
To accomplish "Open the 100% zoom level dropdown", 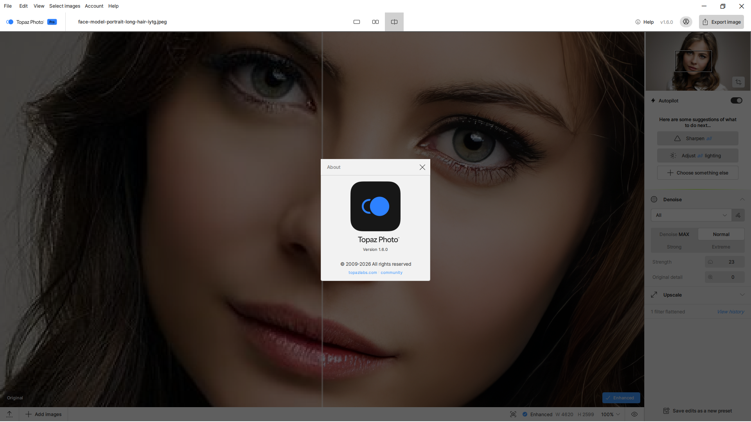I will click(611, 415).
